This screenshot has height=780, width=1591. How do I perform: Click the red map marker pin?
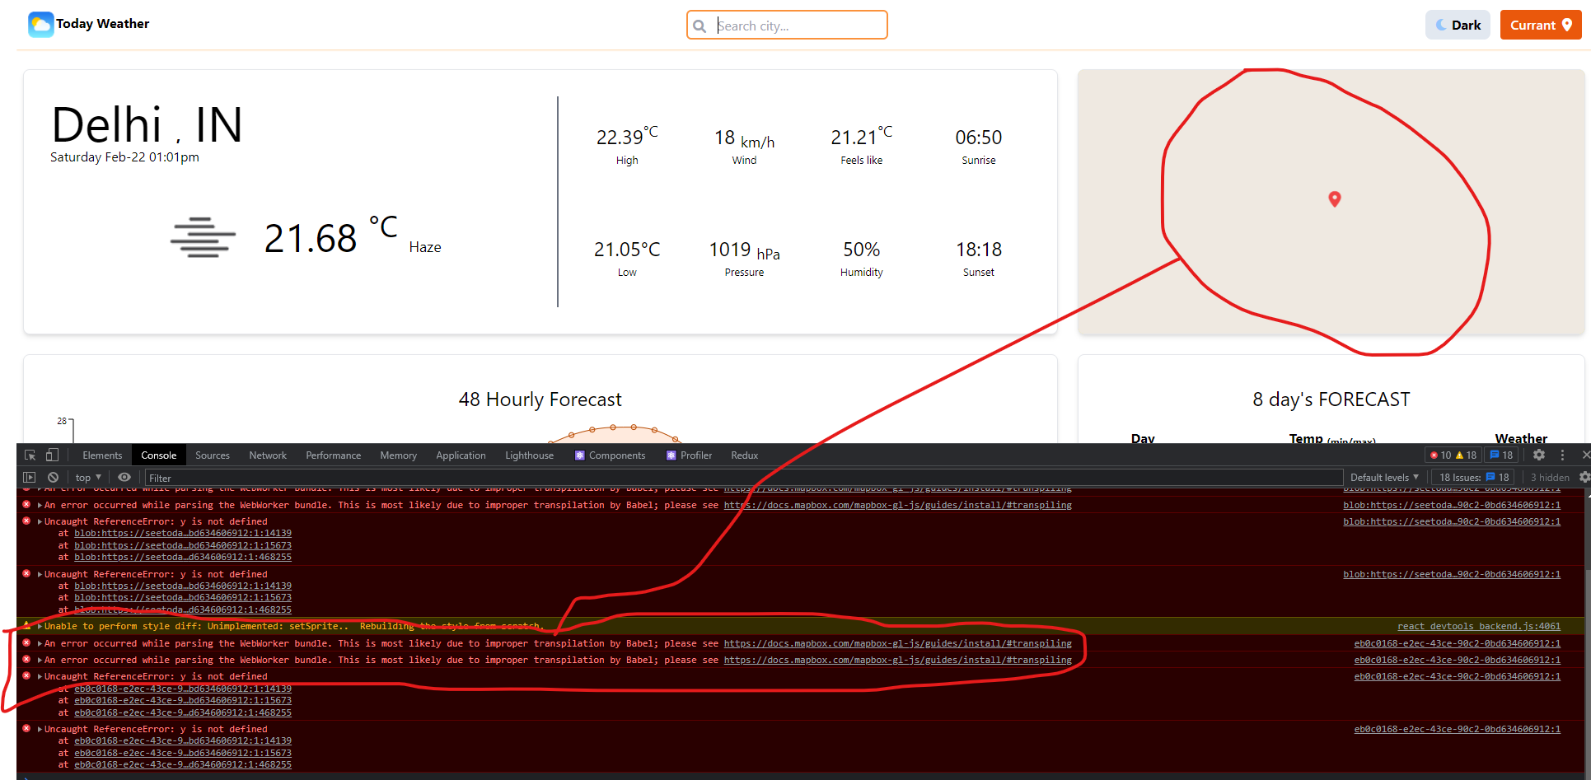(1335, 199)
